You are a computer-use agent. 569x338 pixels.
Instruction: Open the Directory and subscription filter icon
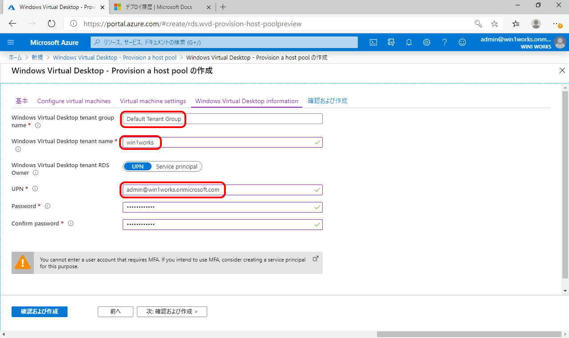point(391,42)
